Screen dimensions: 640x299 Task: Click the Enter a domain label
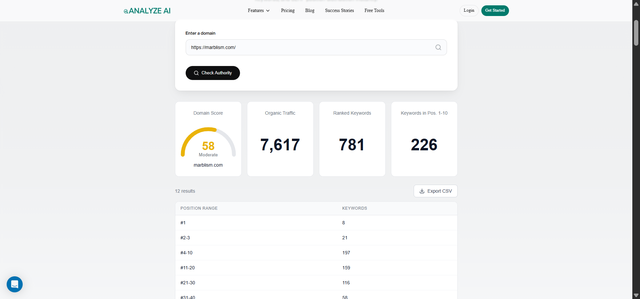(x=200, y=33)
